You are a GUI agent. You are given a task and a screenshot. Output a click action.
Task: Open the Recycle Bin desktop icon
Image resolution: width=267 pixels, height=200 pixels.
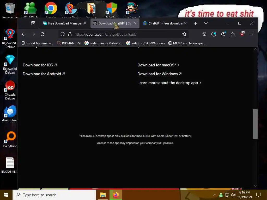tap(10, 10)
